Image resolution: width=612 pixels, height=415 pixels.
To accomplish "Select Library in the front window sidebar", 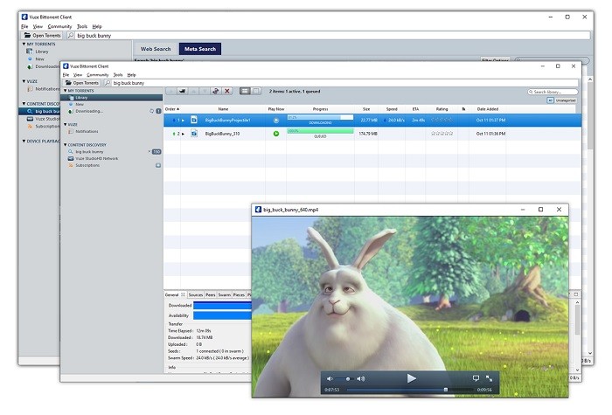I will 81,98.
